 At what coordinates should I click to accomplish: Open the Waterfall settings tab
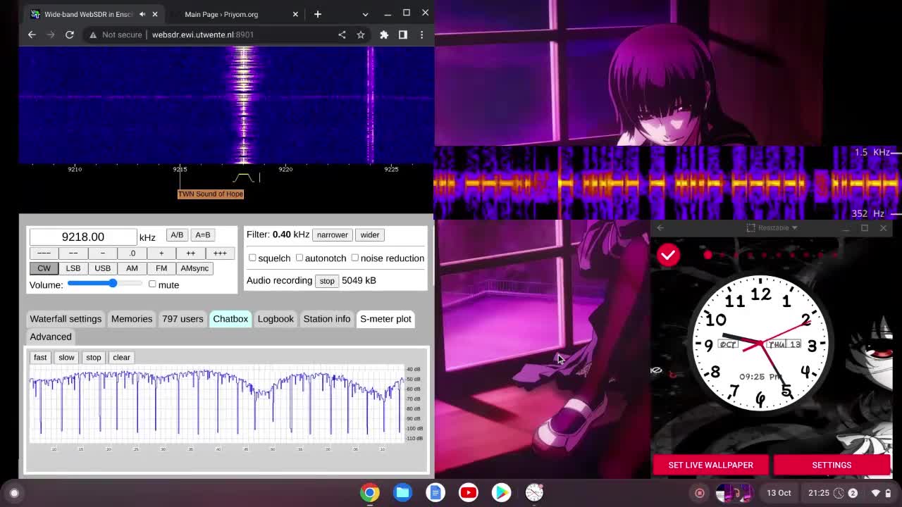coord(66,319)
